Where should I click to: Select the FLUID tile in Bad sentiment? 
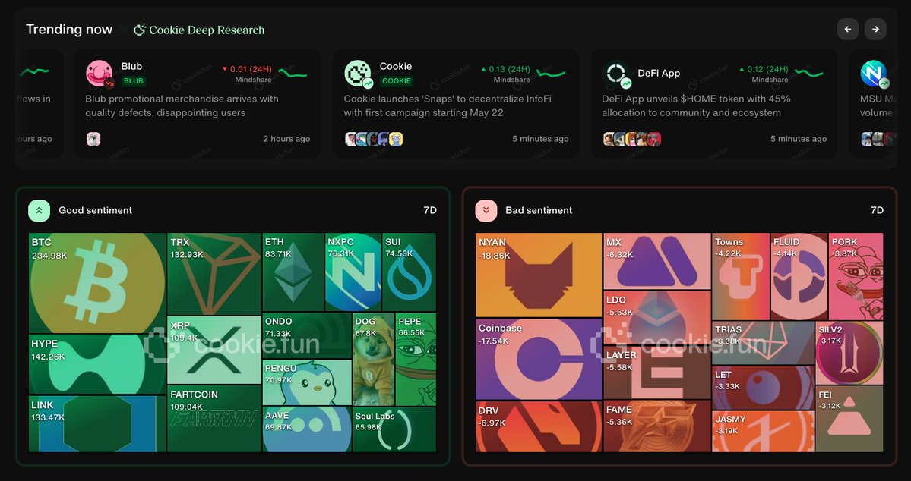(x=799, y=276)
